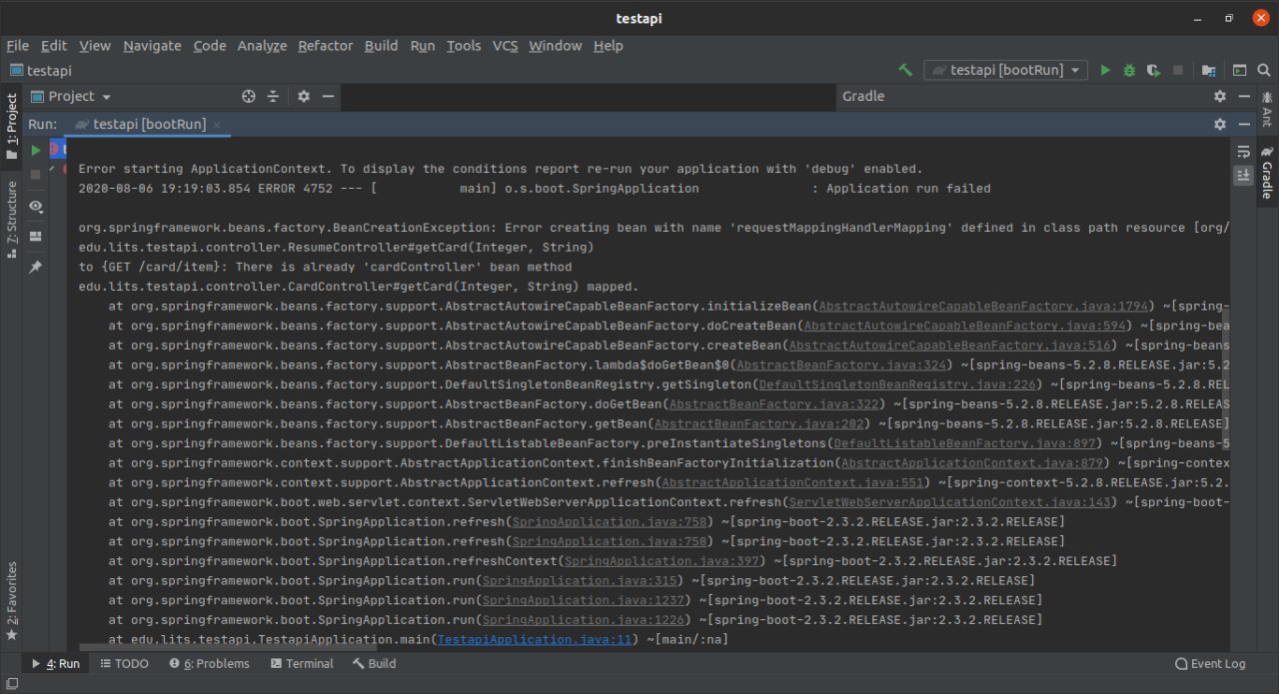This screenshot has height=694, width=1279.
Task: Hide the Run tool window with the minus icon
Action: [x=1243, y=124]
